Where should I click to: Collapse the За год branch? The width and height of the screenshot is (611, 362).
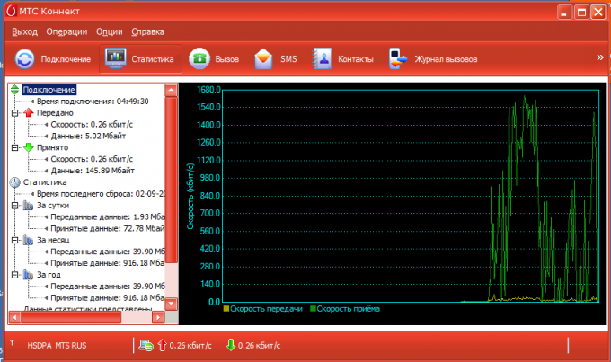(x=14, y=275)
